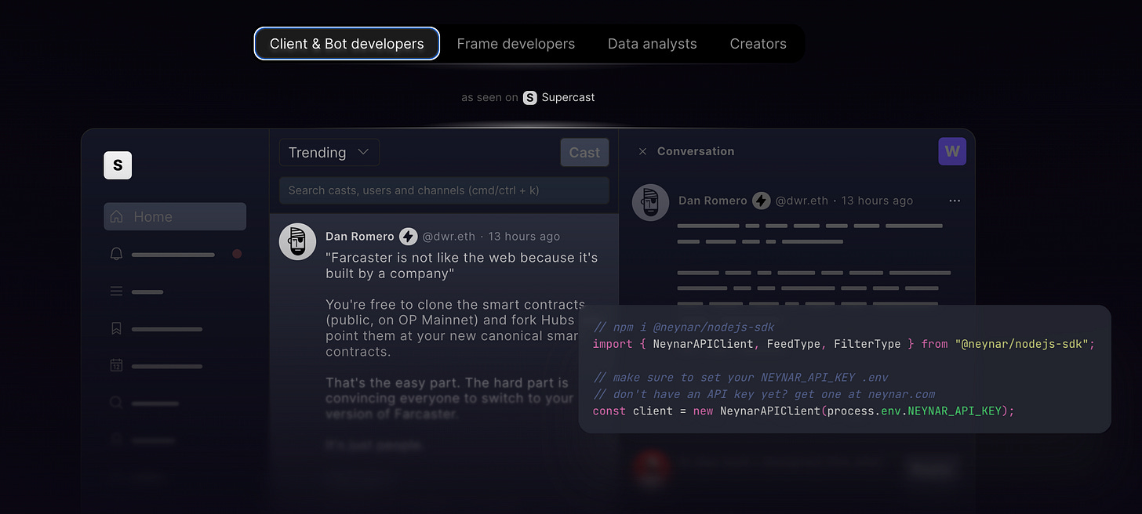Switch to the Creators tab
Image resolution: width=1142 pixels, height=514 pixels.
pyautogui.click(x=758, y=44)
